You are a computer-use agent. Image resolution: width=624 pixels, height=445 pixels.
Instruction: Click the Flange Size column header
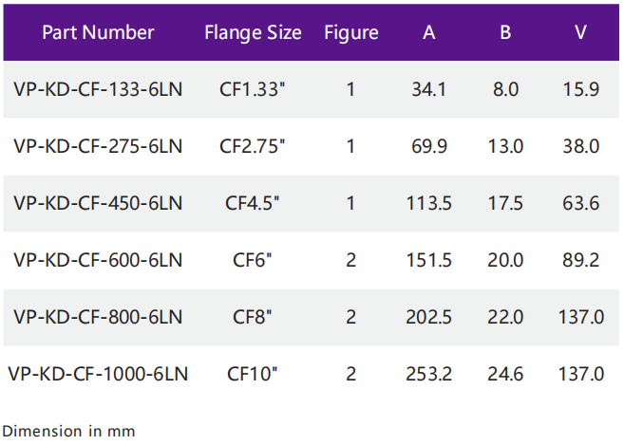(x=253, y=32)
